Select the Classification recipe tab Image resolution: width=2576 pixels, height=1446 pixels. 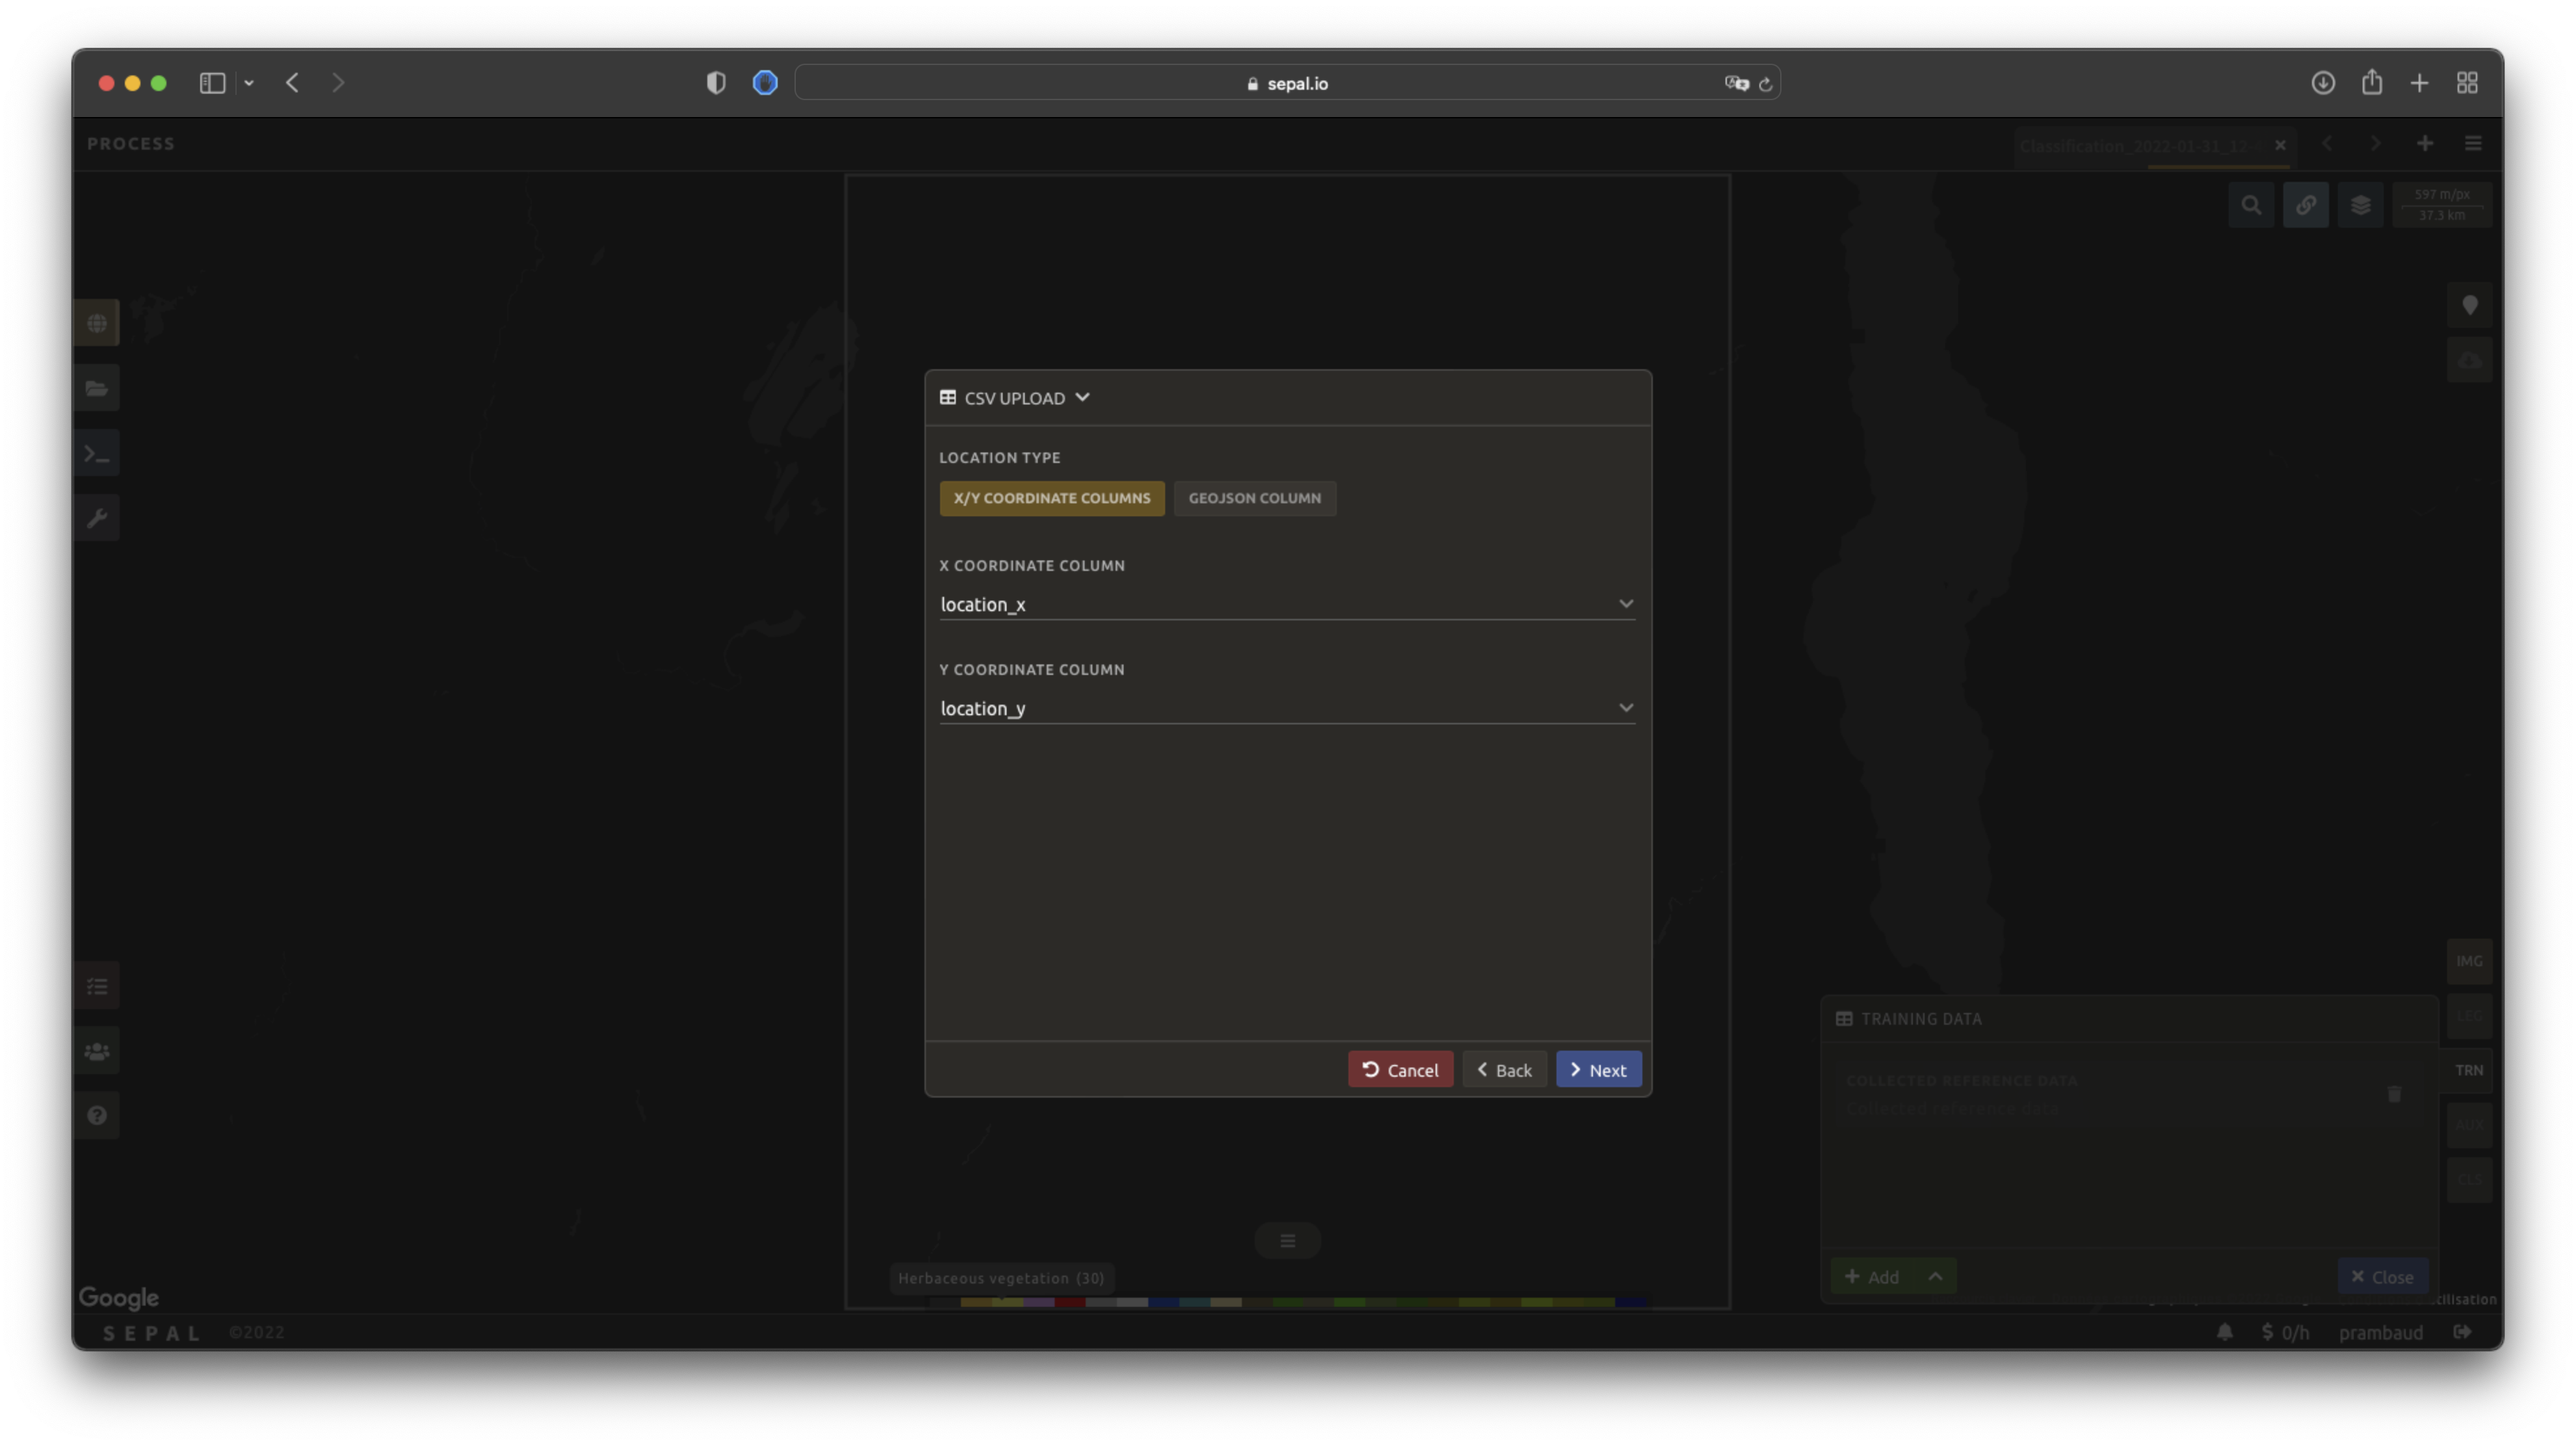click(2134, 146)
